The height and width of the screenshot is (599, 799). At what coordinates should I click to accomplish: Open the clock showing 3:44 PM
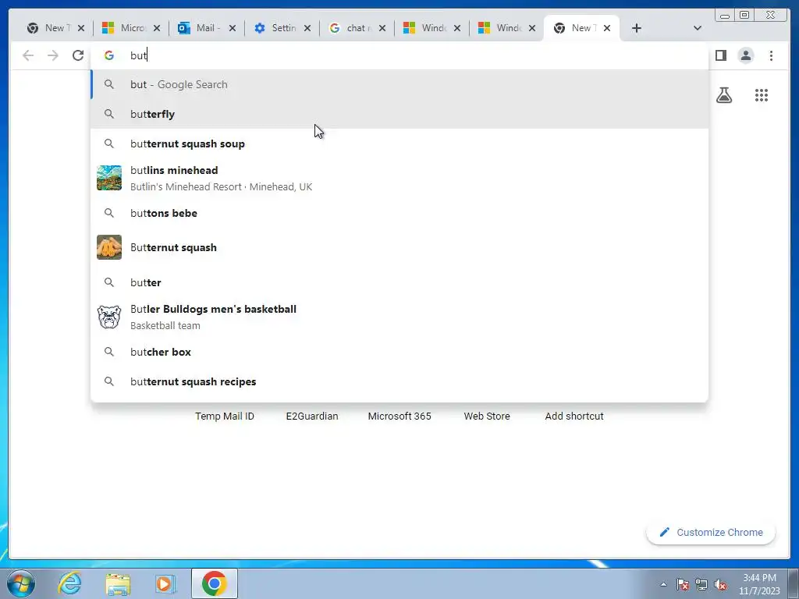pyautogui.click(x=759, y=584)
